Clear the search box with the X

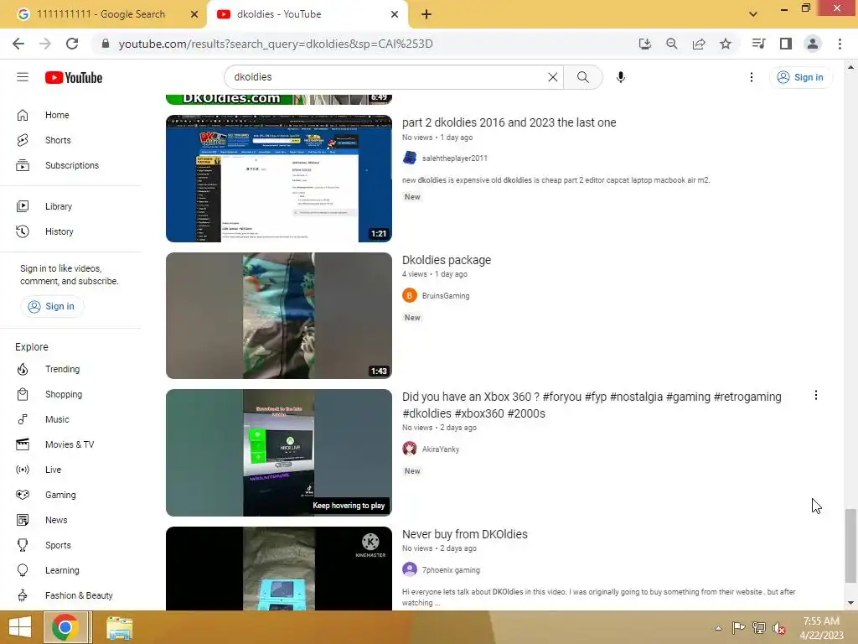point(553,77)
